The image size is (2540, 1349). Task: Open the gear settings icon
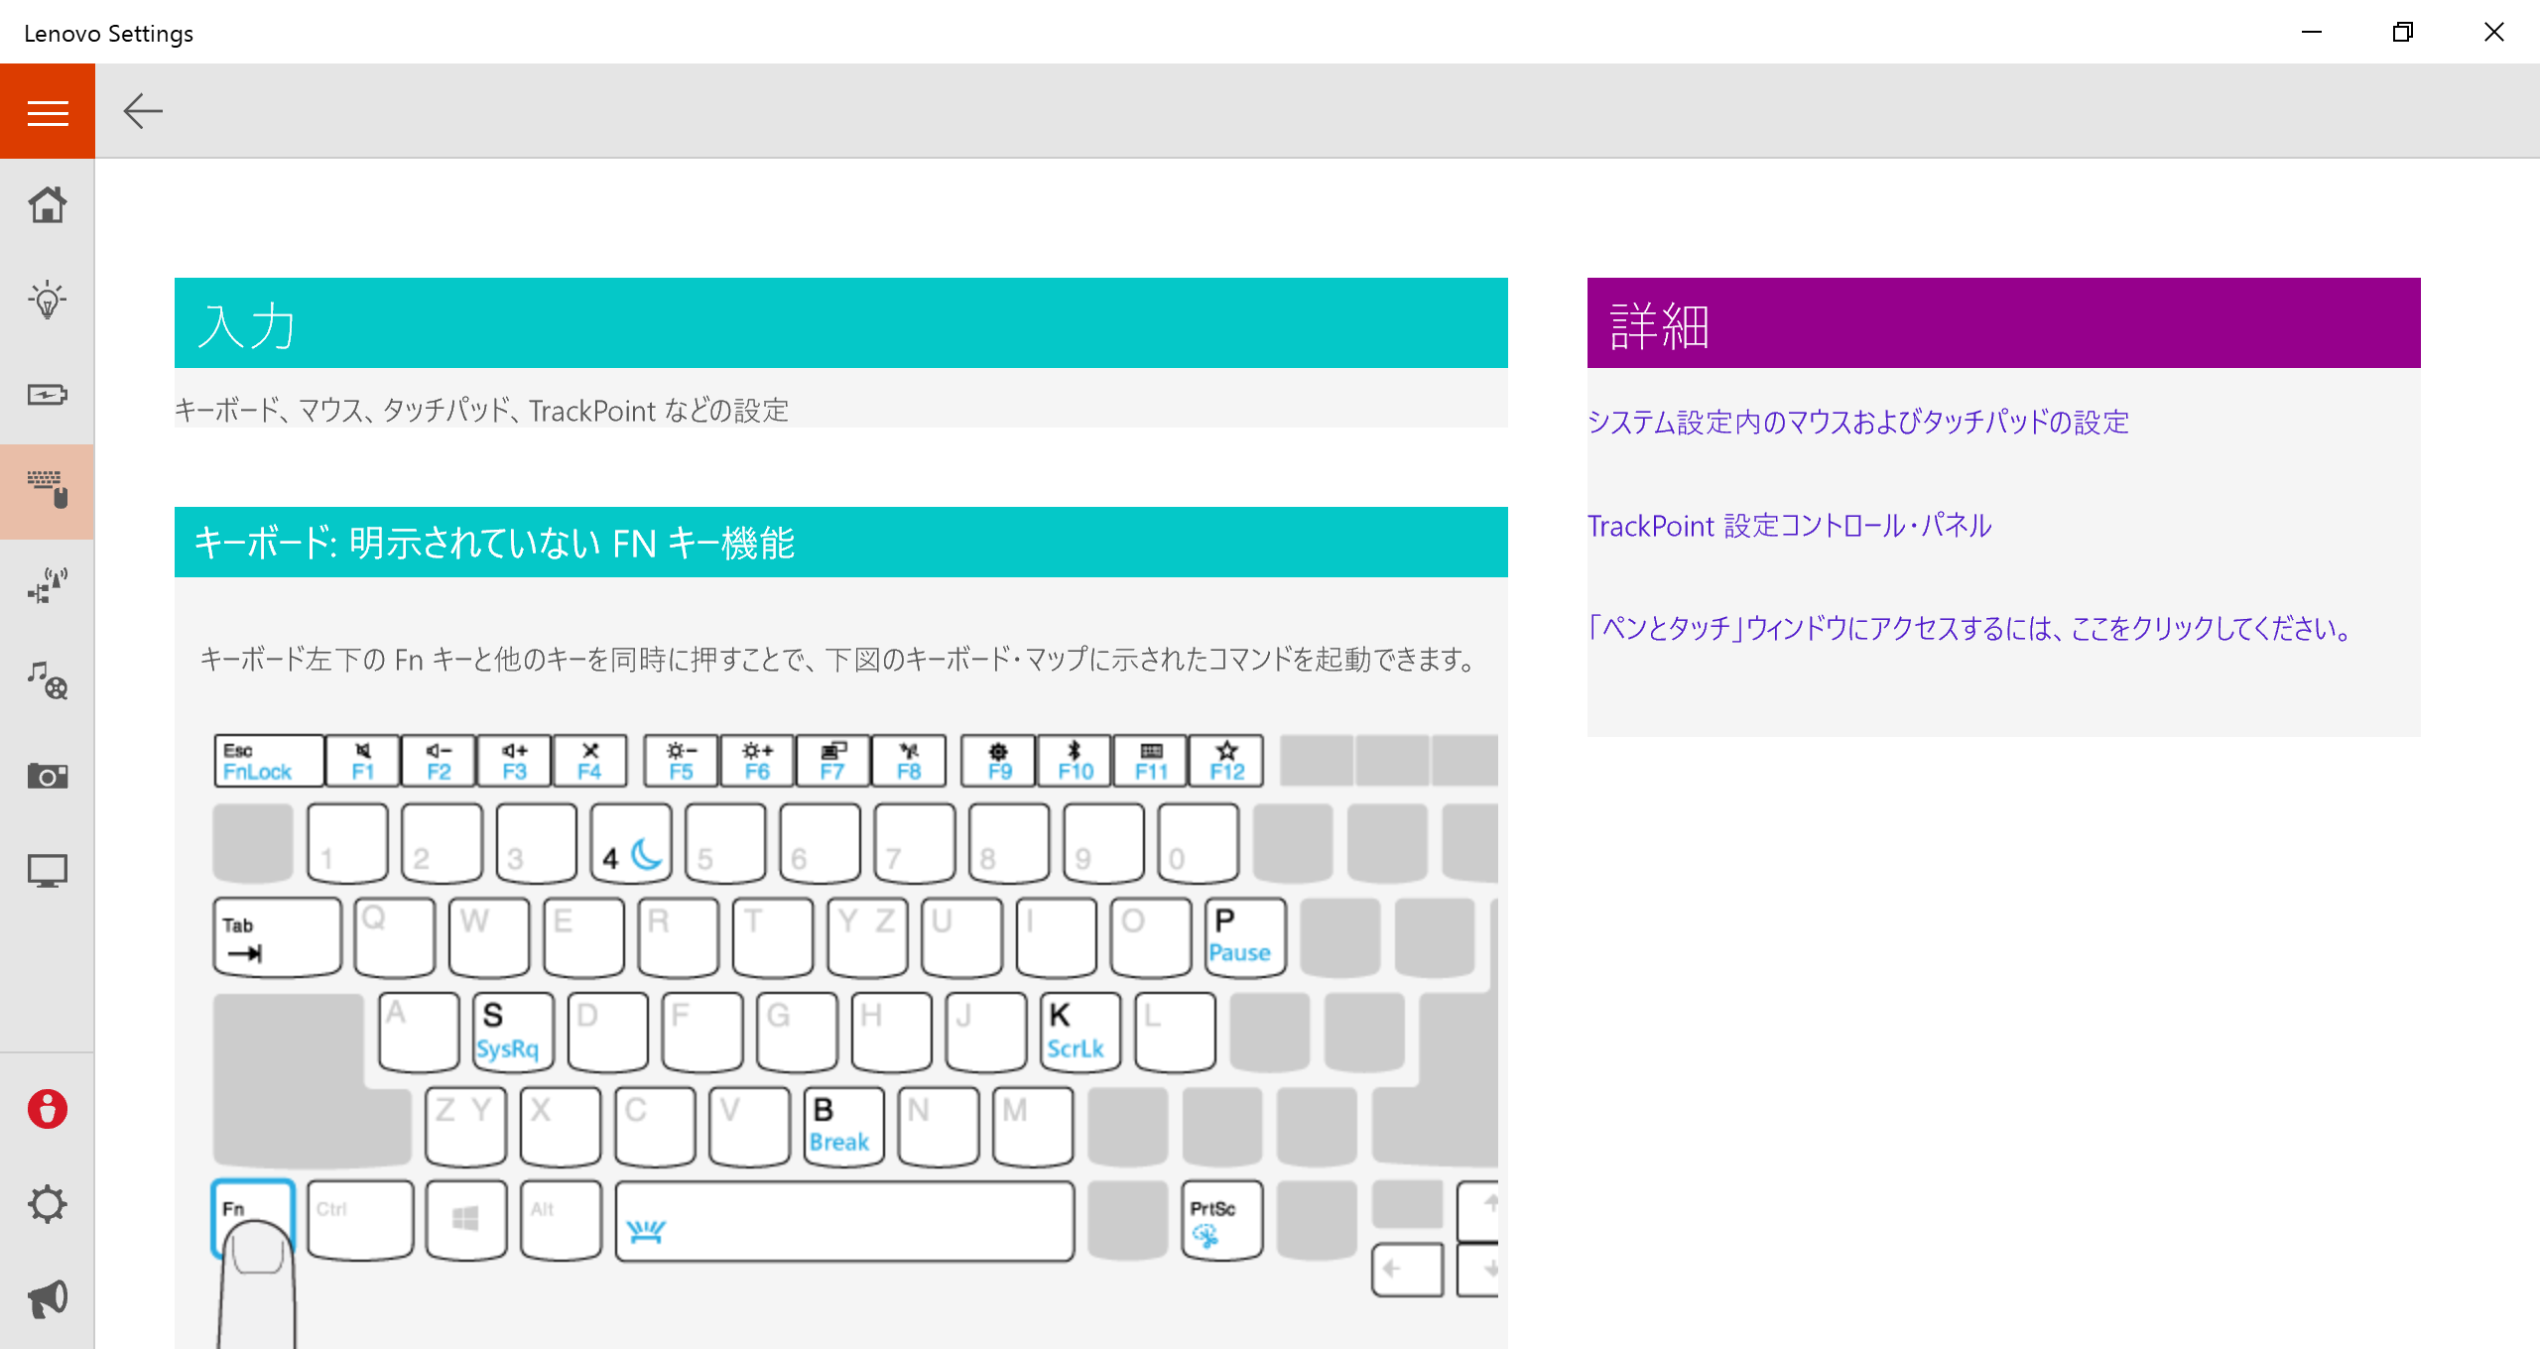(47, 1204)
